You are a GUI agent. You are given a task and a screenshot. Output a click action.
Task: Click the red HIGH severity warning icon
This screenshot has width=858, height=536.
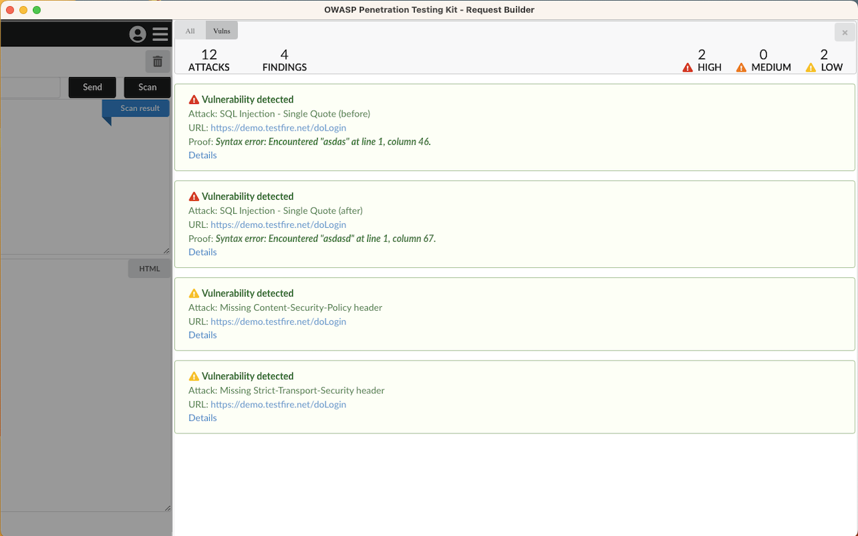click(687, 68)
